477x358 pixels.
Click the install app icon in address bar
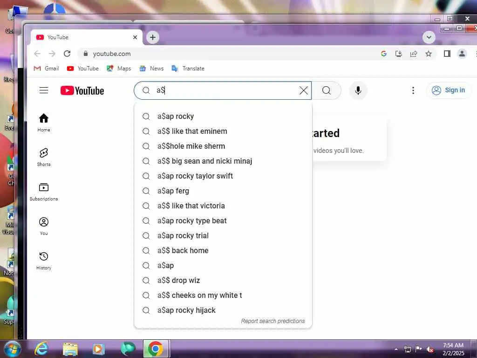pos(399,54)
